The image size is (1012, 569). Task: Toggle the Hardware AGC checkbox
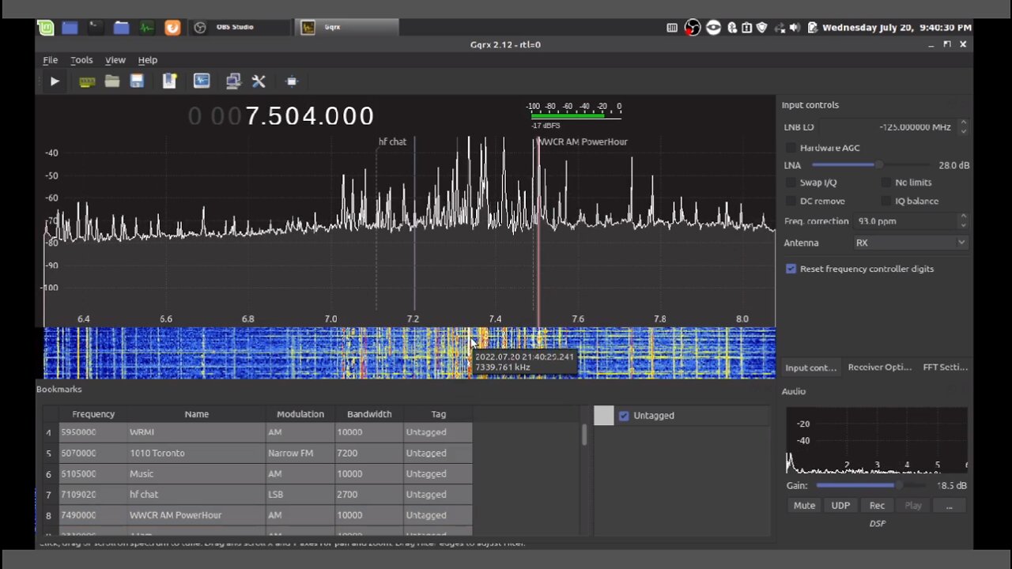point(791,148)
